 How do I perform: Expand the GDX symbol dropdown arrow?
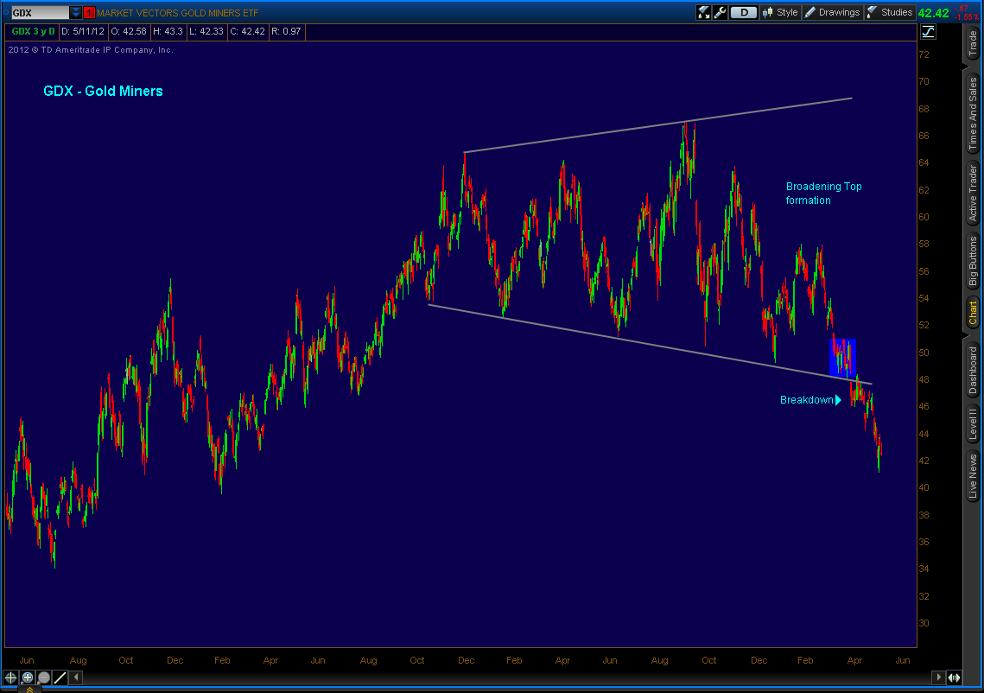[76, 13]
